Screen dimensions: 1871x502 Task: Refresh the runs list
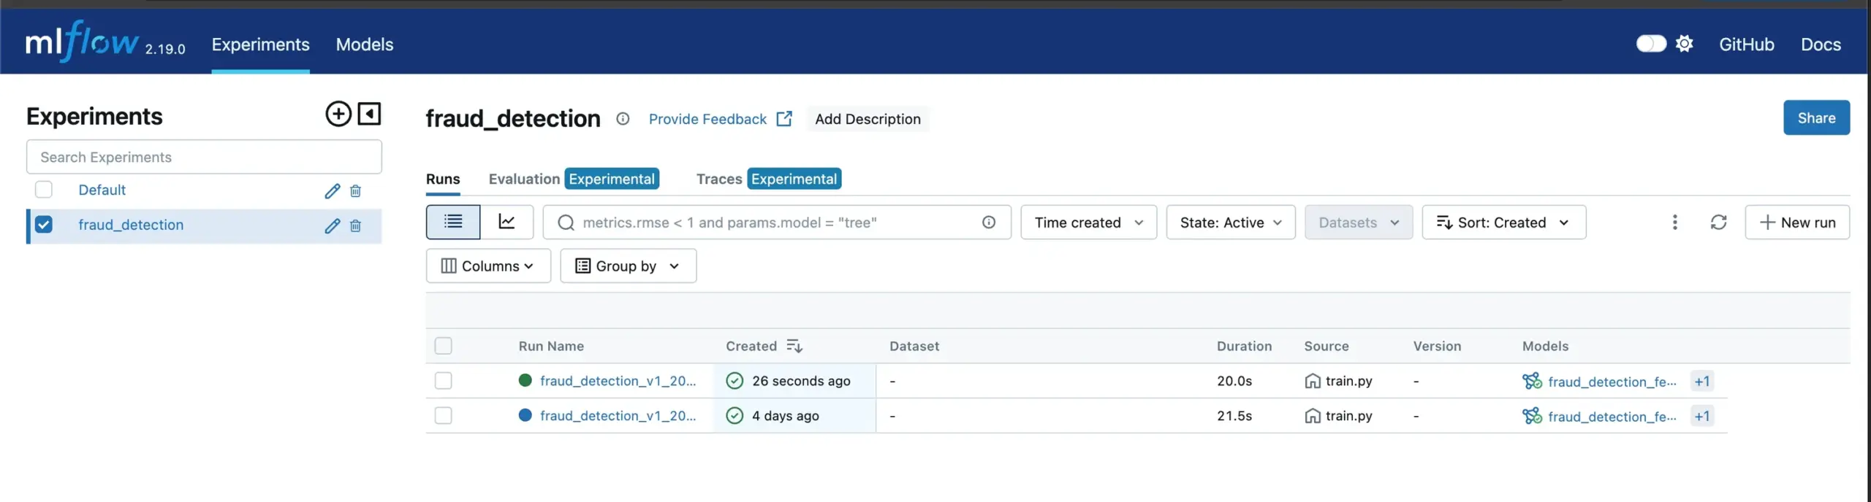1718,222
